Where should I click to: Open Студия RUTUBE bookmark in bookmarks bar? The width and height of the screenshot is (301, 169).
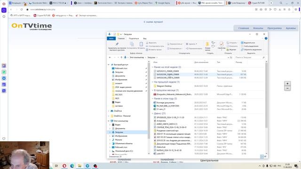42,15
